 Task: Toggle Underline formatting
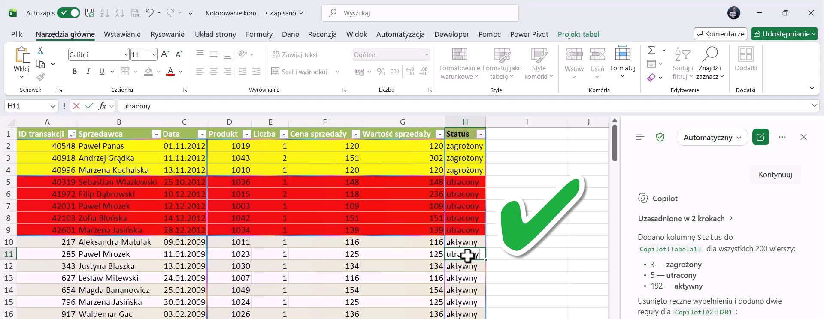pos(102,72)
